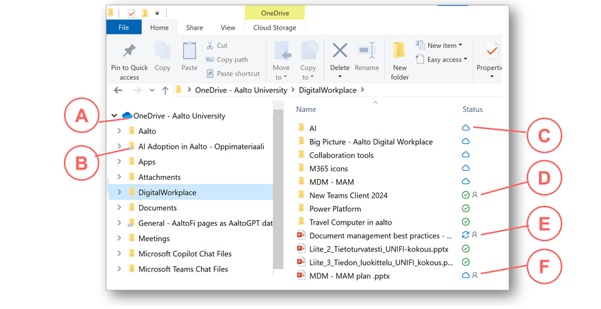This screenshot has width=601, height=309.
Task: Expand the Meetings folder node
Action: point(119,238)
